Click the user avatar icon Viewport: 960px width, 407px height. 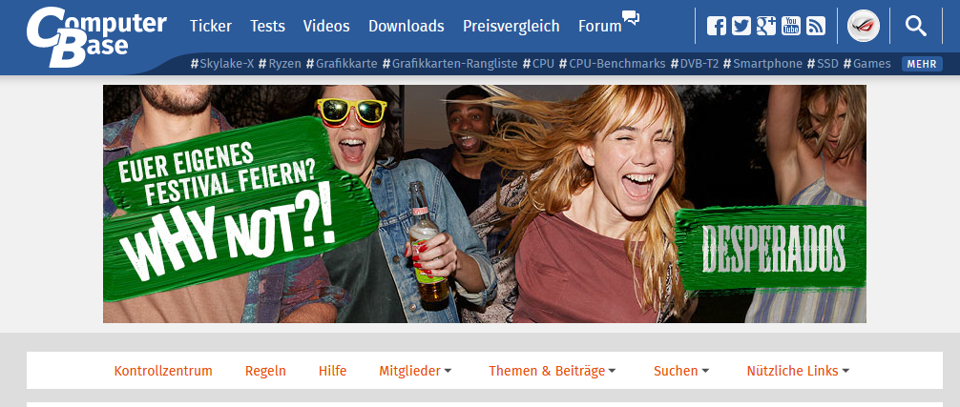pos(864,26)
